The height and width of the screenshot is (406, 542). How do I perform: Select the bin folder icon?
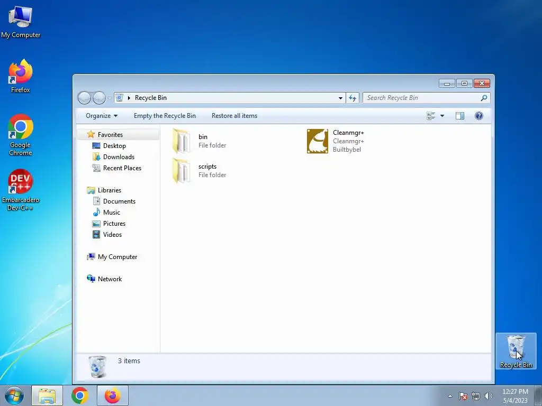[181, 141]
